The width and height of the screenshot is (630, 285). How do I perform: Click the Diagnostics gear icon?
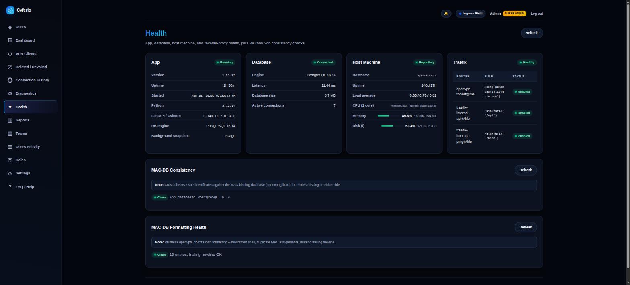tap(10, 93)
